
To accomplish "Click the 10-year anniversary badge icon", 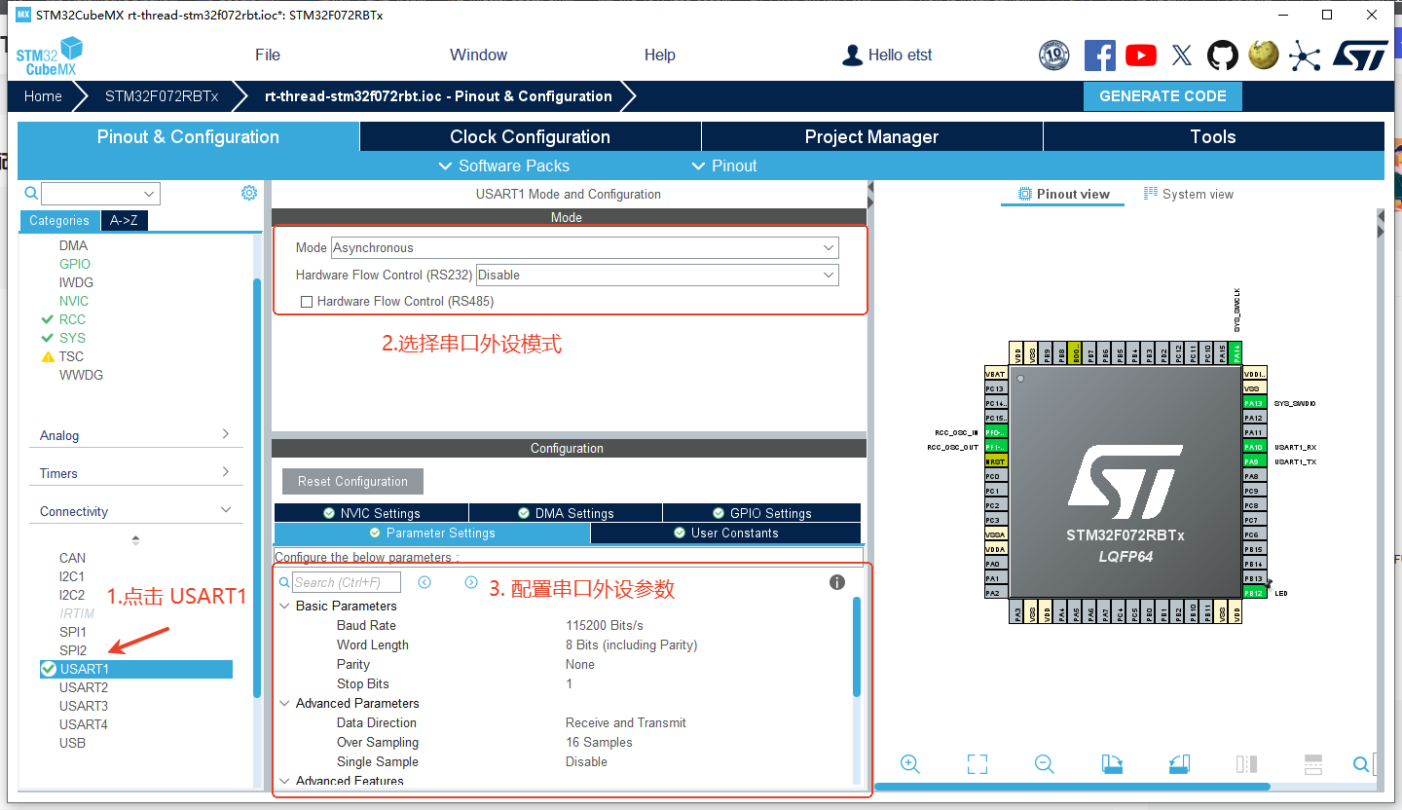I will [1054, 55].
